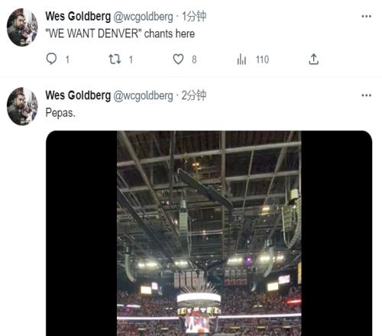Open Wes Goldberg avatar on first tweet
The image size is (382, 336).
(22, 27)
